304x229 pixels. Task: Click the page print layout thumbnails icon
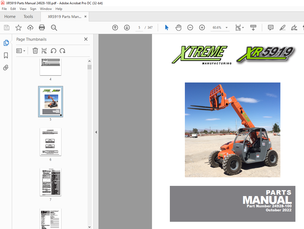pos(44,51)
